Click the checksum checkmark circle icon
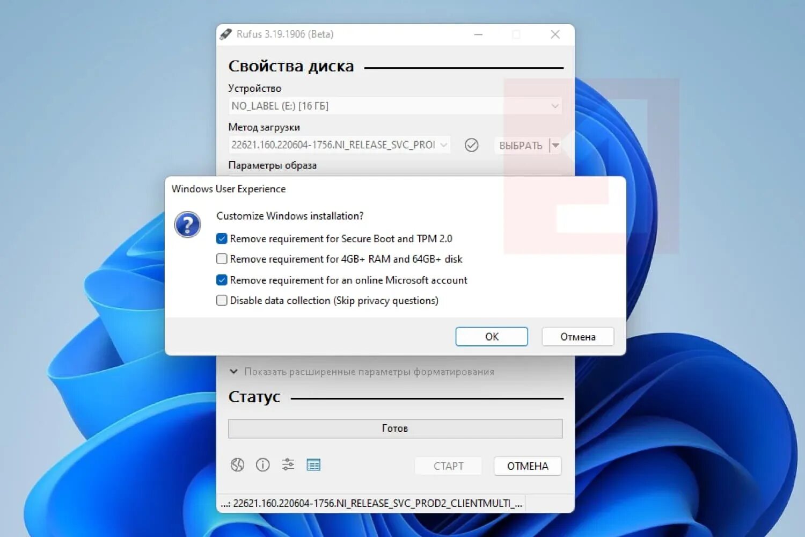 pyautogui.click(x=471, y=145)
